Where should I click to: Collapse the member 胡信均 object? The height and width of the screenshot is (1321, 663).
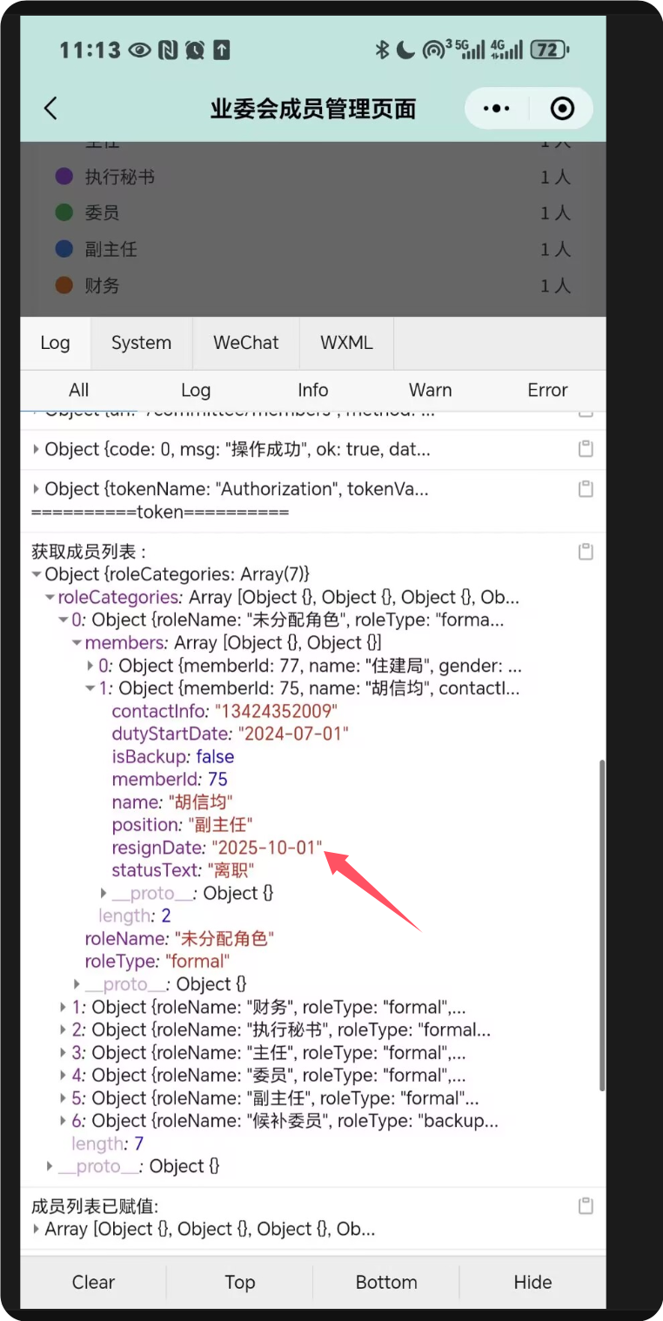tap(90, 688)
